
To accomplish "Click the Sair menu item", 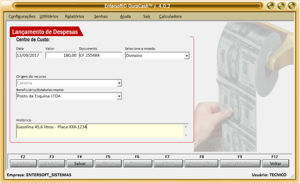I will pyautogui.click(x=147, y=16).
